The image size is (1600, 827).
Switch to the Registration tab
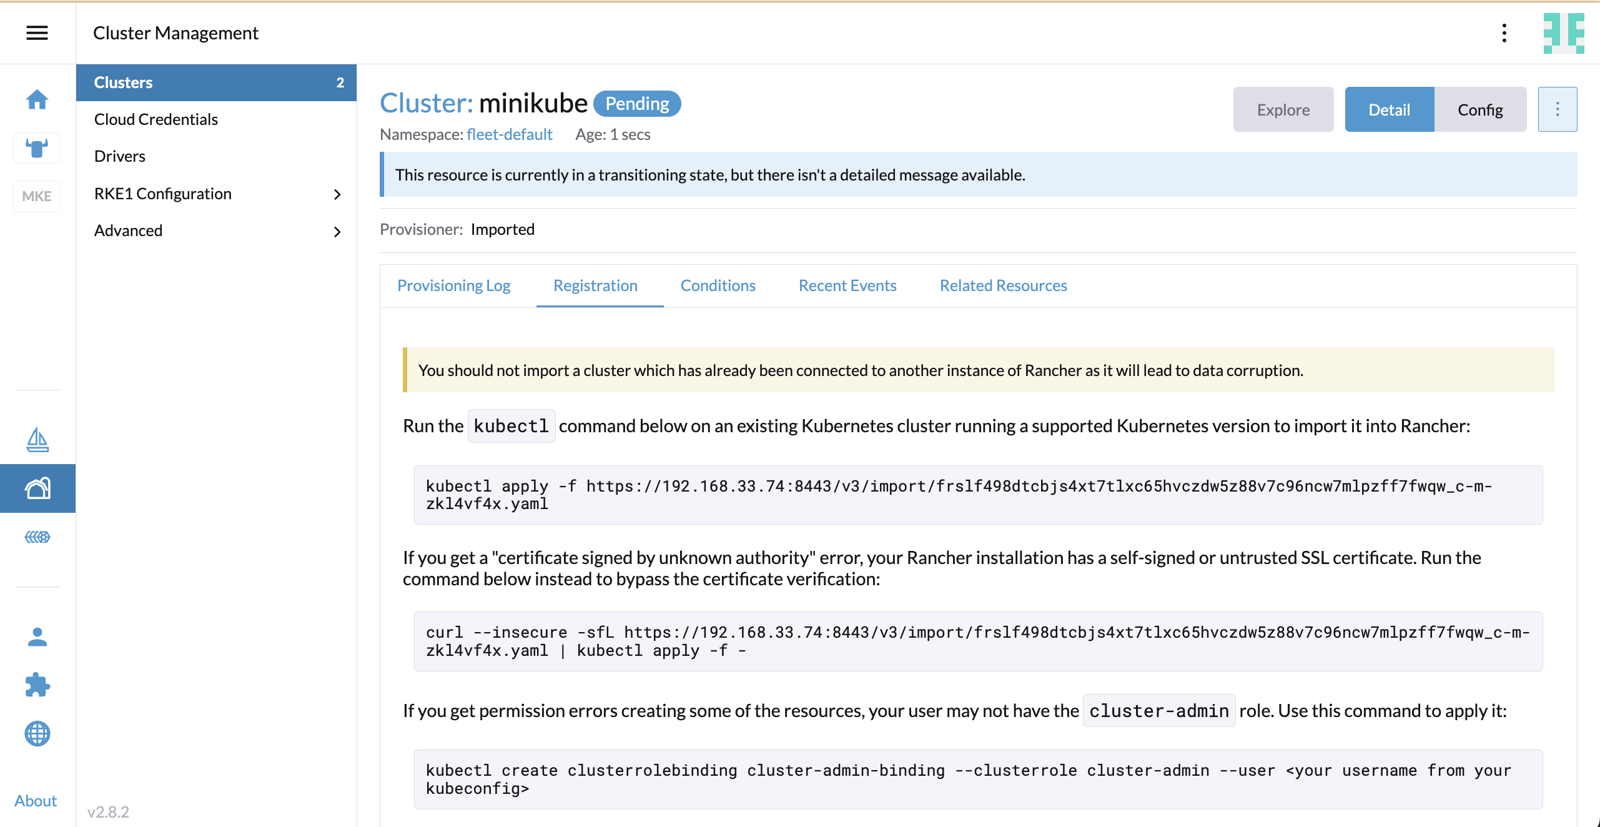595,285
